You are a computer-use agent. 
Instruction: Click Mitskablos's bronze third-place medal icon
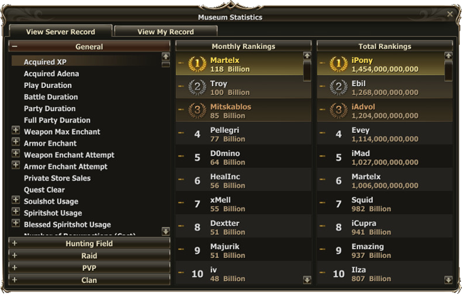tap(196, 110)
